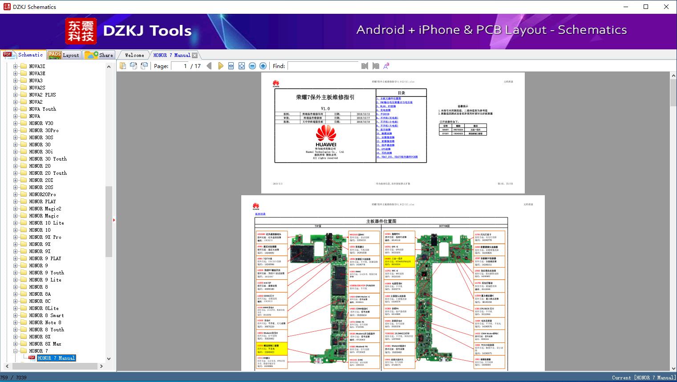The width and height of the screenshot is (677, 382).
Task: Click the document's vertical scrollbar thumb
Action: [673, 92]
